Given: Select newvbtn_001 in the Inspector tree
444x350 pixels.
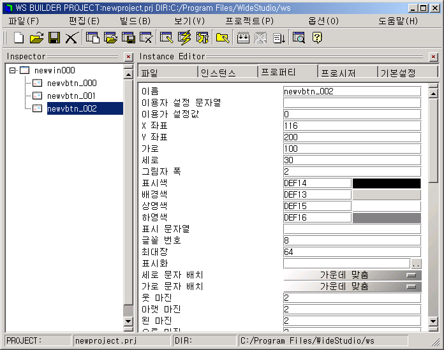Looking at the screenshot, I should pyautogui.click(x=71, y=96).
